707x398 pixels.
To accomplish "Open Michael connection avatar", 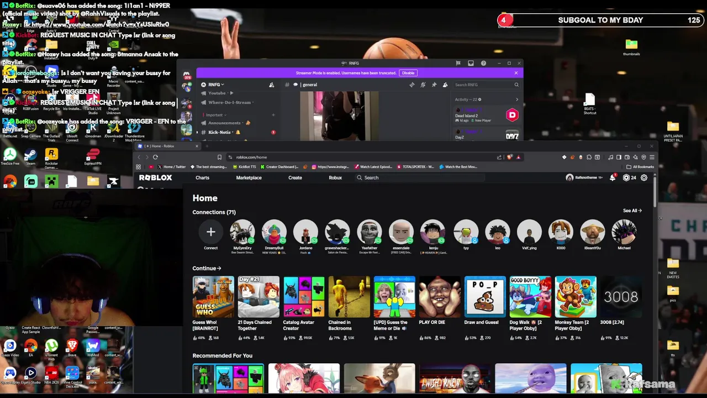I will pyautogui.click(x=624, y=232).
